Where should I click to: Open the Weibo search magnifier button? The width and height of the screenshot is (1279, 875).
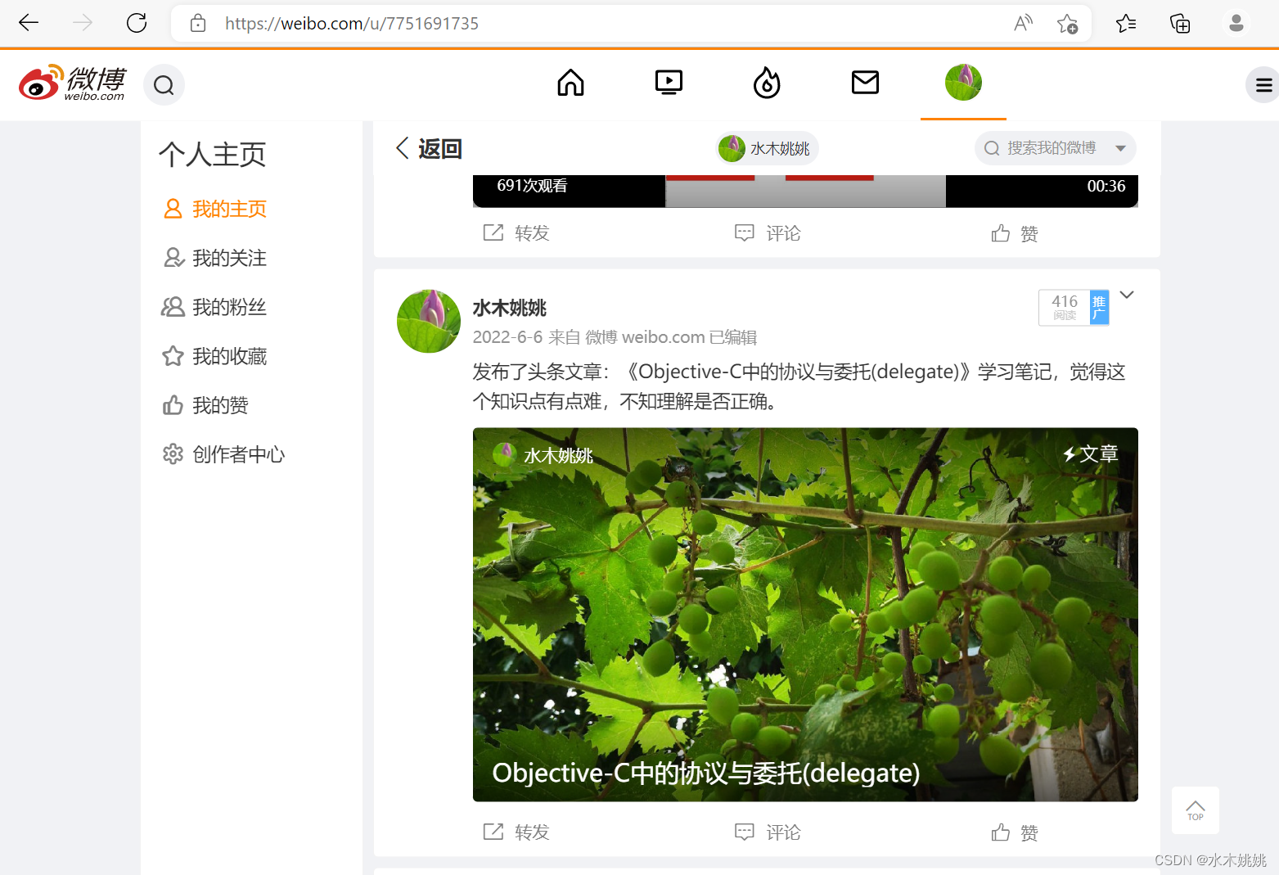click(x=164, y=85)
